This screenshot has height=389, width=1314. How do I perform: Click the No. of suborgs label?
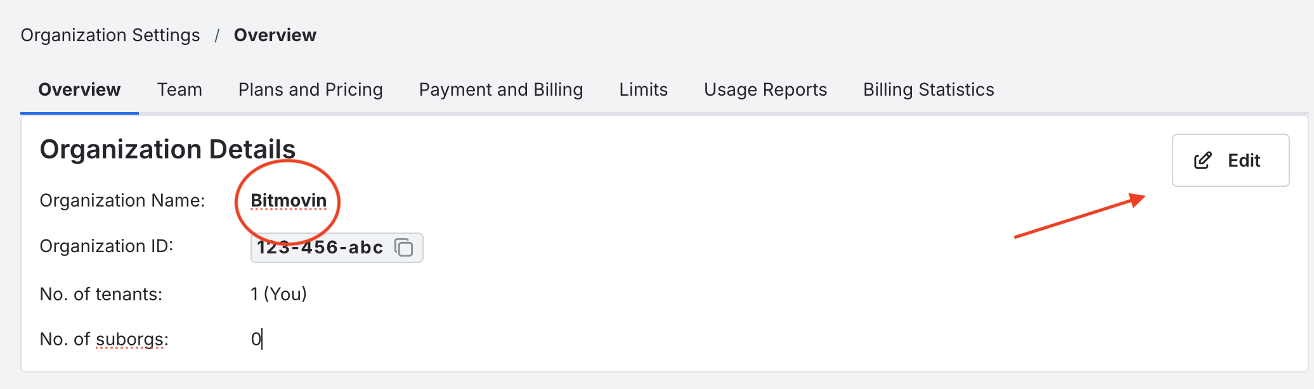click(x=104, y=339)
